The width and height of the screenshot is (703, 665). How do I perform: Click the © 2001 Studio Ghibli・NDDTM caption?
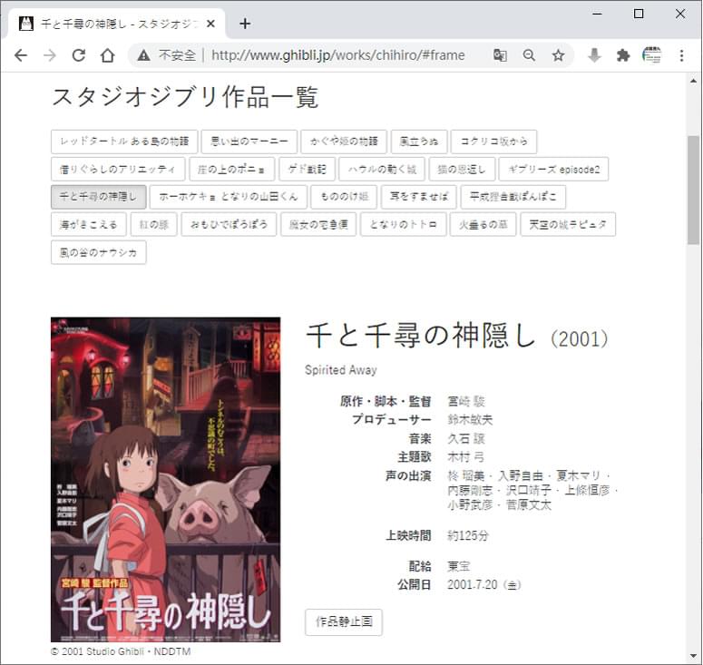tap(121, 651)
